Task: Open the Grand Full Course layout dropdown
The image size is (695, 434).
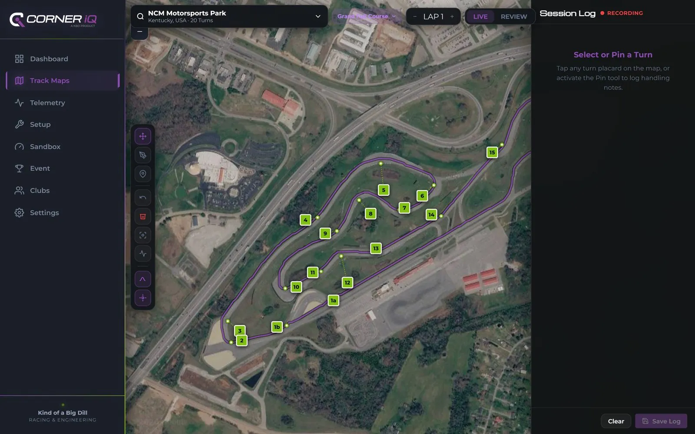Action: tap(367, 16)
